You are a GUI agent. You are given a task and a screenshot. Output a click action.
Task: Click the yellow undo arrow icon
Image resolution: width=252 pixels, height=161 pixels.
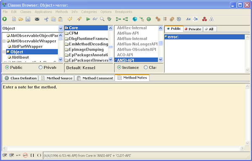click(70, 19)
